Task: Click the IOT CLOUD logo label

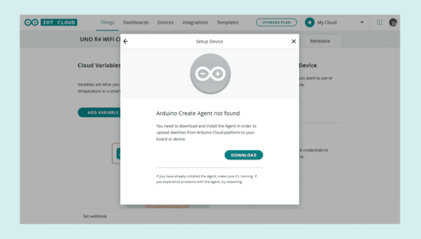Action: tap(59, 22)
